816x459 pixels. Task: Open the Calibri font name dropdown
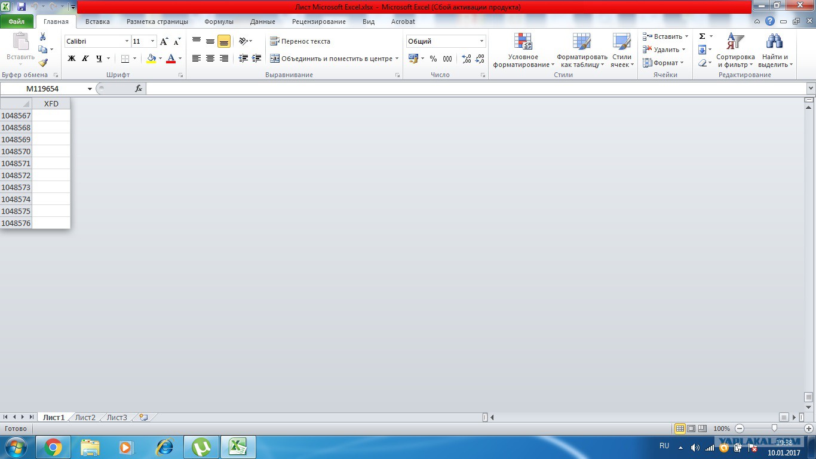(x=127, y=41)
